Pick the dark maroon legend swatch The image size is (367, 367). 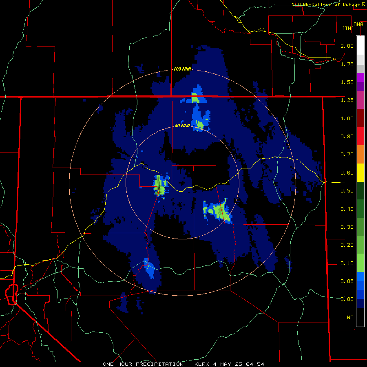pyautogui.click(x=360, y=118)
